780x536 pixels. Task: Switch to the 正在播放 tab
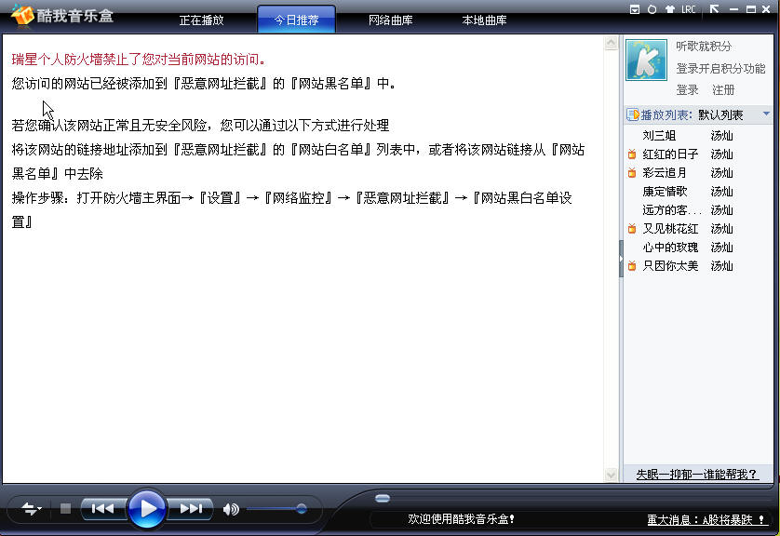coord(201,20)
